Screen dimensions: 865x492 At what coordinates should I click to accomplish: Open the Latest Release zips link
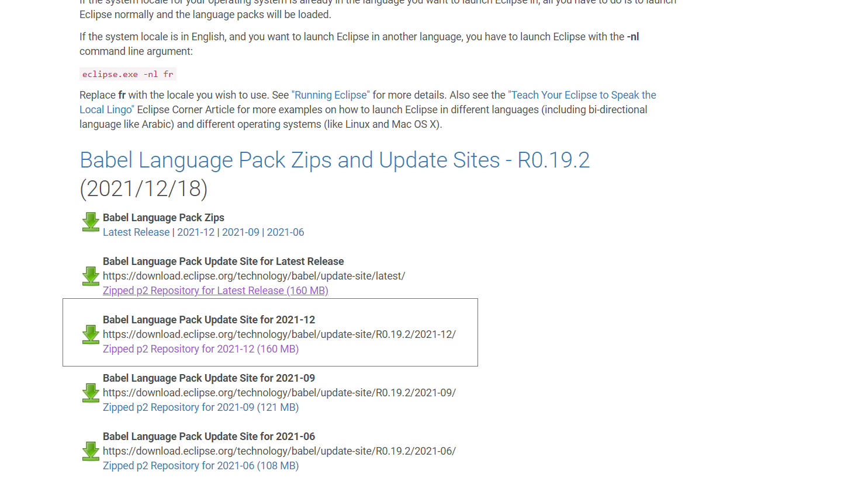(x=136, y=232)
